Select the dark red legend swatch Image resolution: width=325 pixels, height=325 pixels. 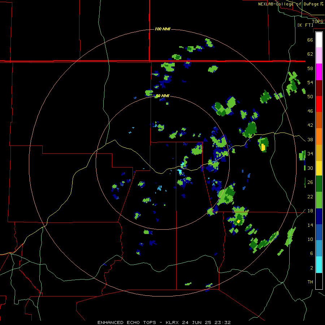[x=319, y=88]
